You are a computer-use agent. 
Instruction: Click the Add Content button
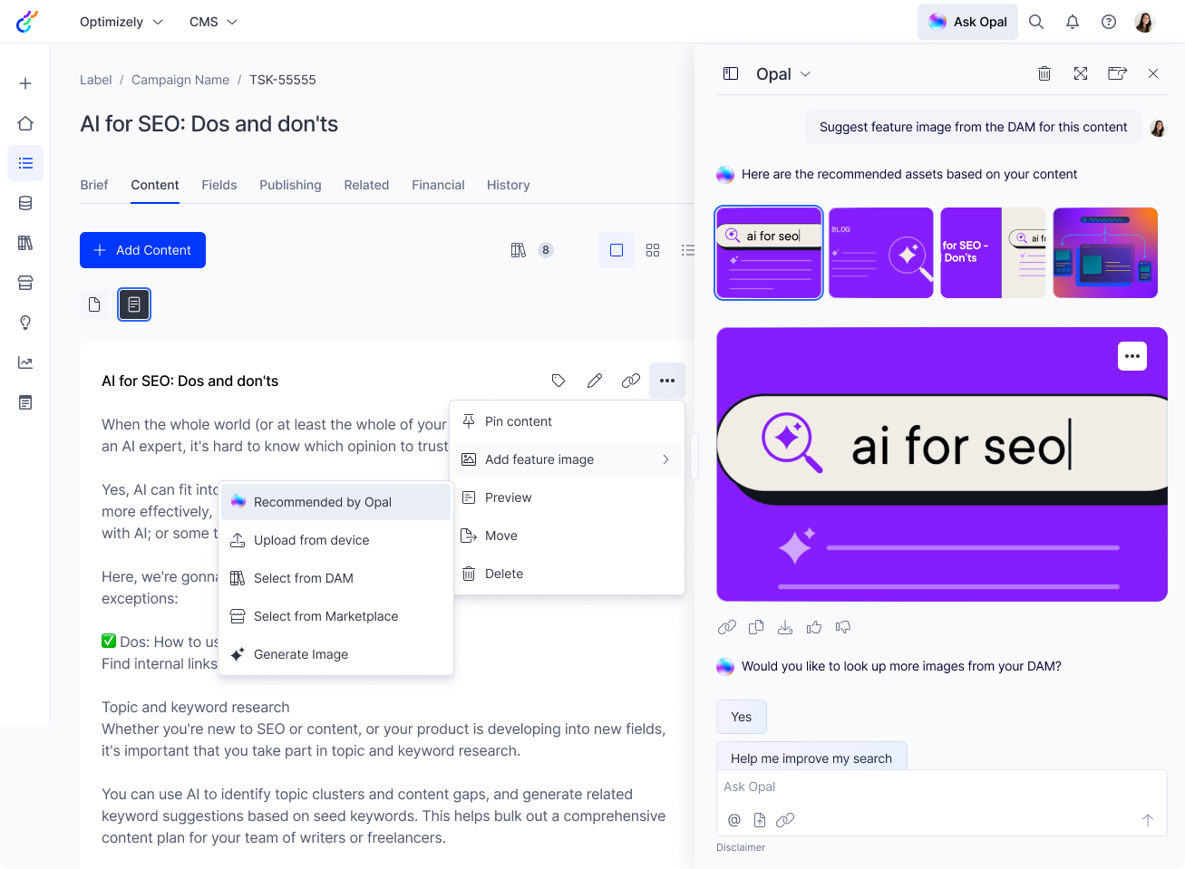point(142,250)
